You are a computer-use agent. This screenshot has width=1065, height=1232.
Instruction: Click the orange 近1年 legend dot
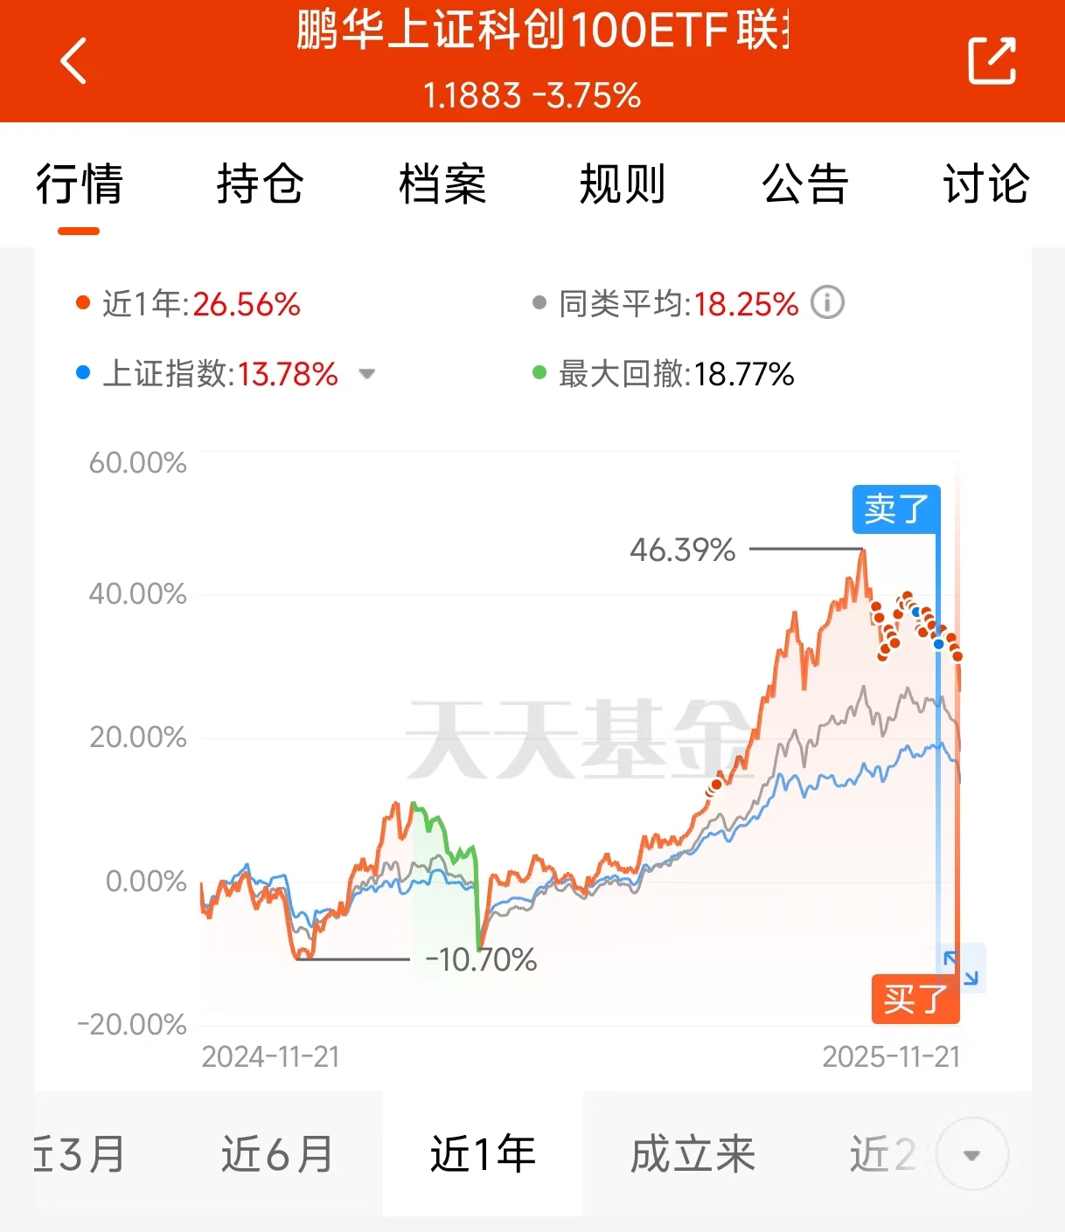pos(83,303)
